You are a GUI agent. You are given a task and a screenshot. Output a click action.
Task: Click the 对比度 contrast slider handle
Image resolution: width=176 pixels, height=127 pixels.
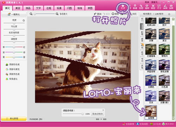(x=14, y=29)
